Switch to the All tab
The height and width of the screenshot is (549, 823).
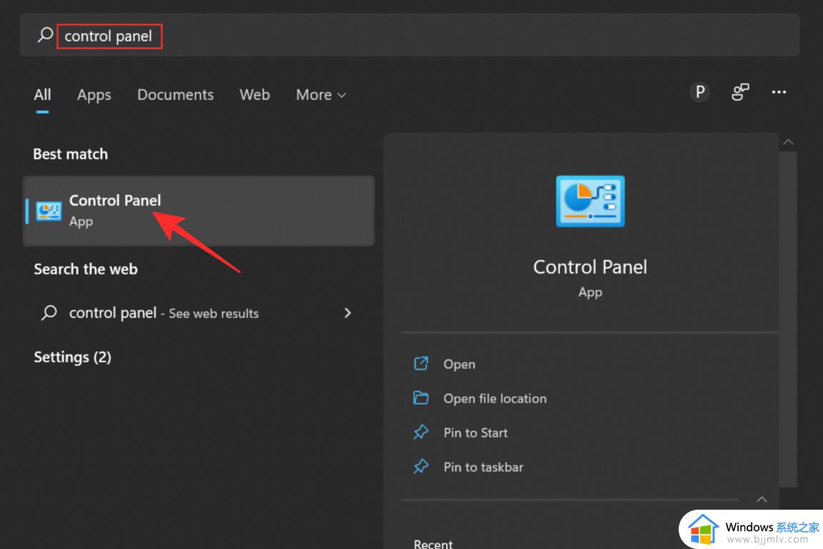pyautogui.click(x=43, y=94)
